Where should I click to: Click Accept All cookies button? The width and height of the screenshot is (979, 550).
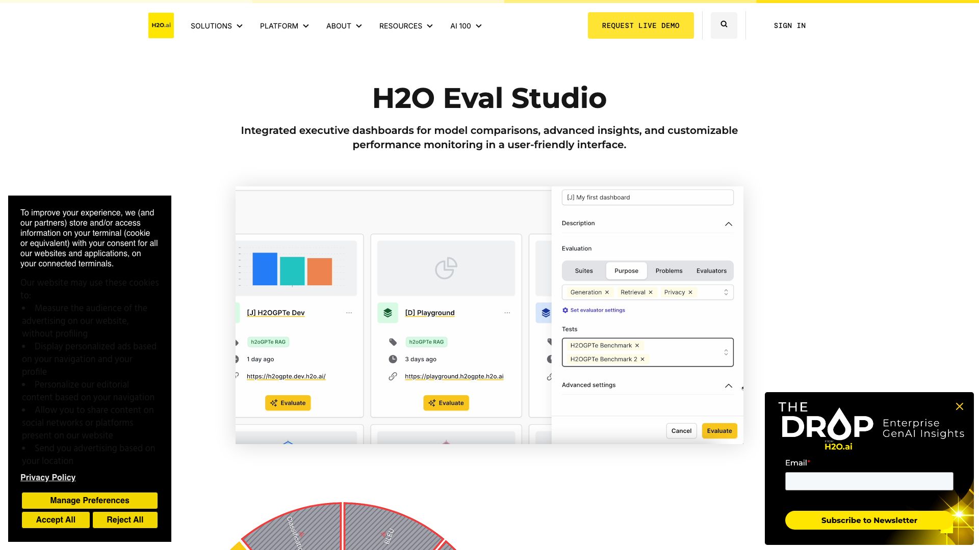pos(56,520)
